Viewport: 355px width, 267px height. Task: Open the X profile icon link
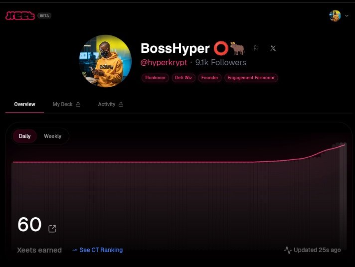tap(273, 48)
